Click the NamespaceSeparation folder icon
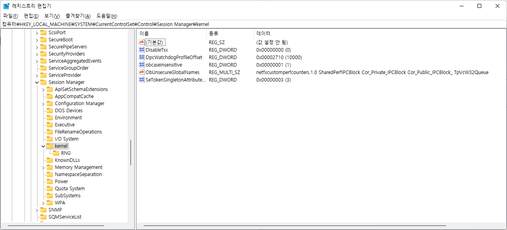507x230 pixels. click(49, 174)
